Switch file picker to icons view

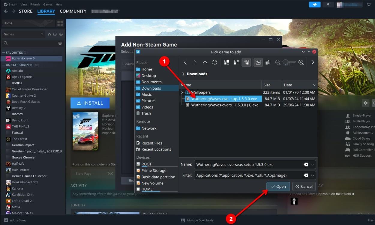click(226, 62)
